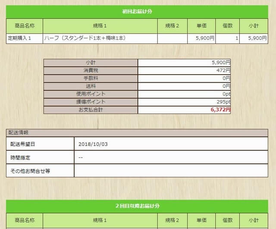Screen dimensions: 276x229
Task: Click the 5,900円 row subtotal of 定期購入１
Action: [254, 38]
